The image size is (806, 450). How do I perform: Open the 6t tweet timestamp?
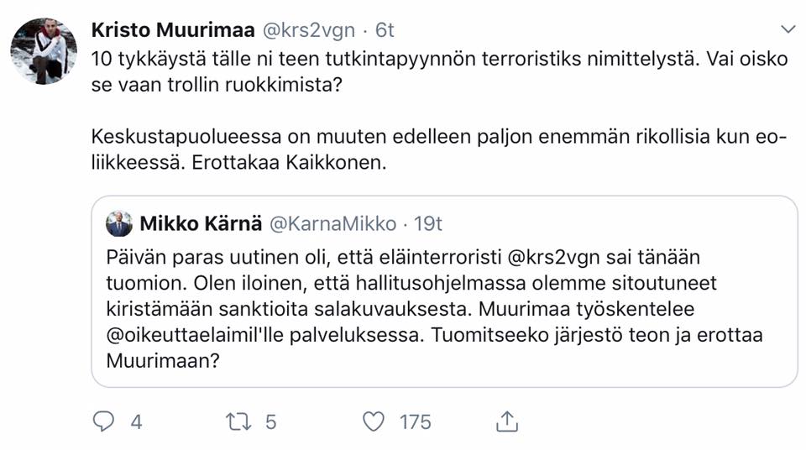pyautogui.click(x=385, y=30)
